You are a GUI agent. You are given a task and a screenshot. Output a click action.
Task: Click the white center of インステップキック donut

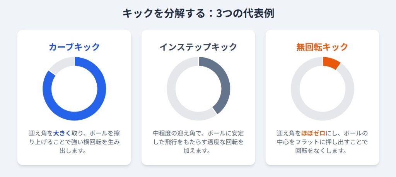point(198,88)
